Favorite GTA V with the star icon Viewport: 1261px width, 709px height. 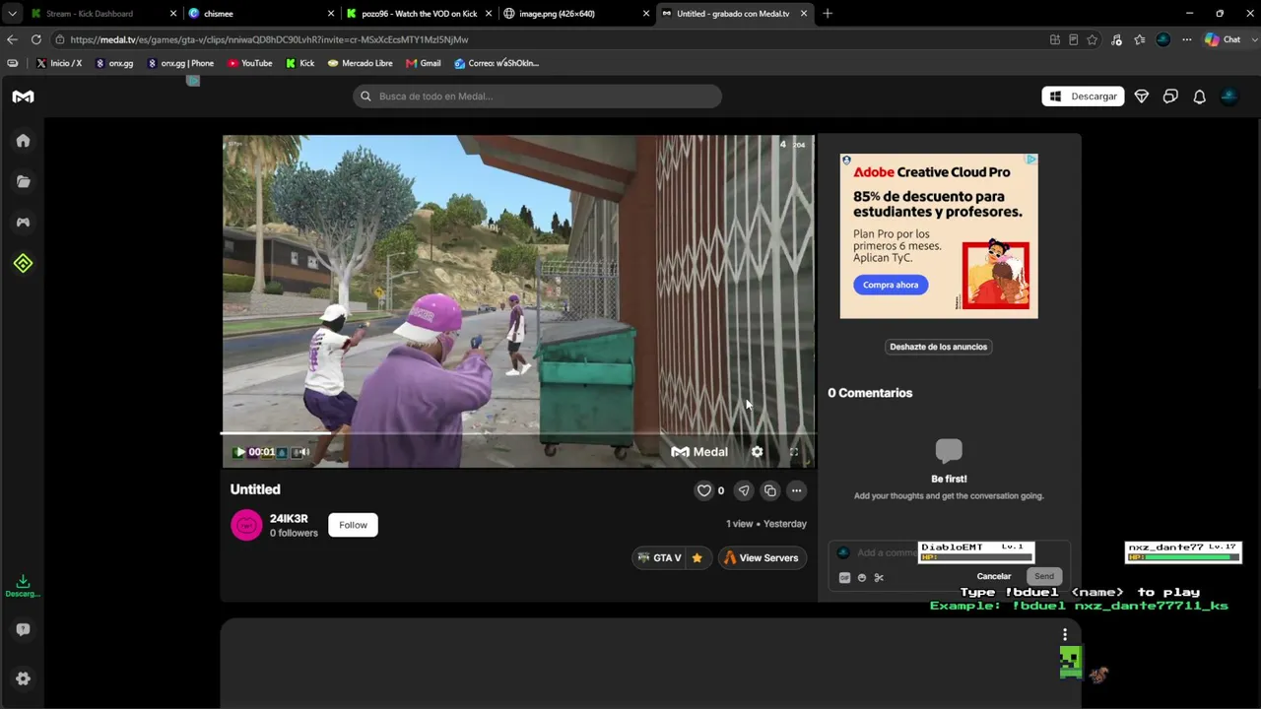[697, 558]
